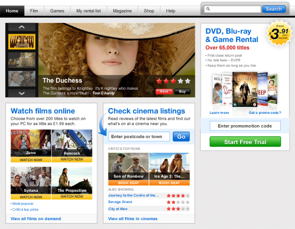Click Book Seat under Son of Rambow

(129, 183)
